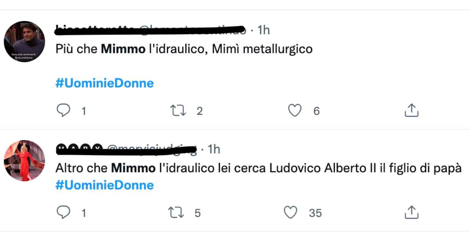Open the tweet text mentioning figlio di papà

(257, 168)
